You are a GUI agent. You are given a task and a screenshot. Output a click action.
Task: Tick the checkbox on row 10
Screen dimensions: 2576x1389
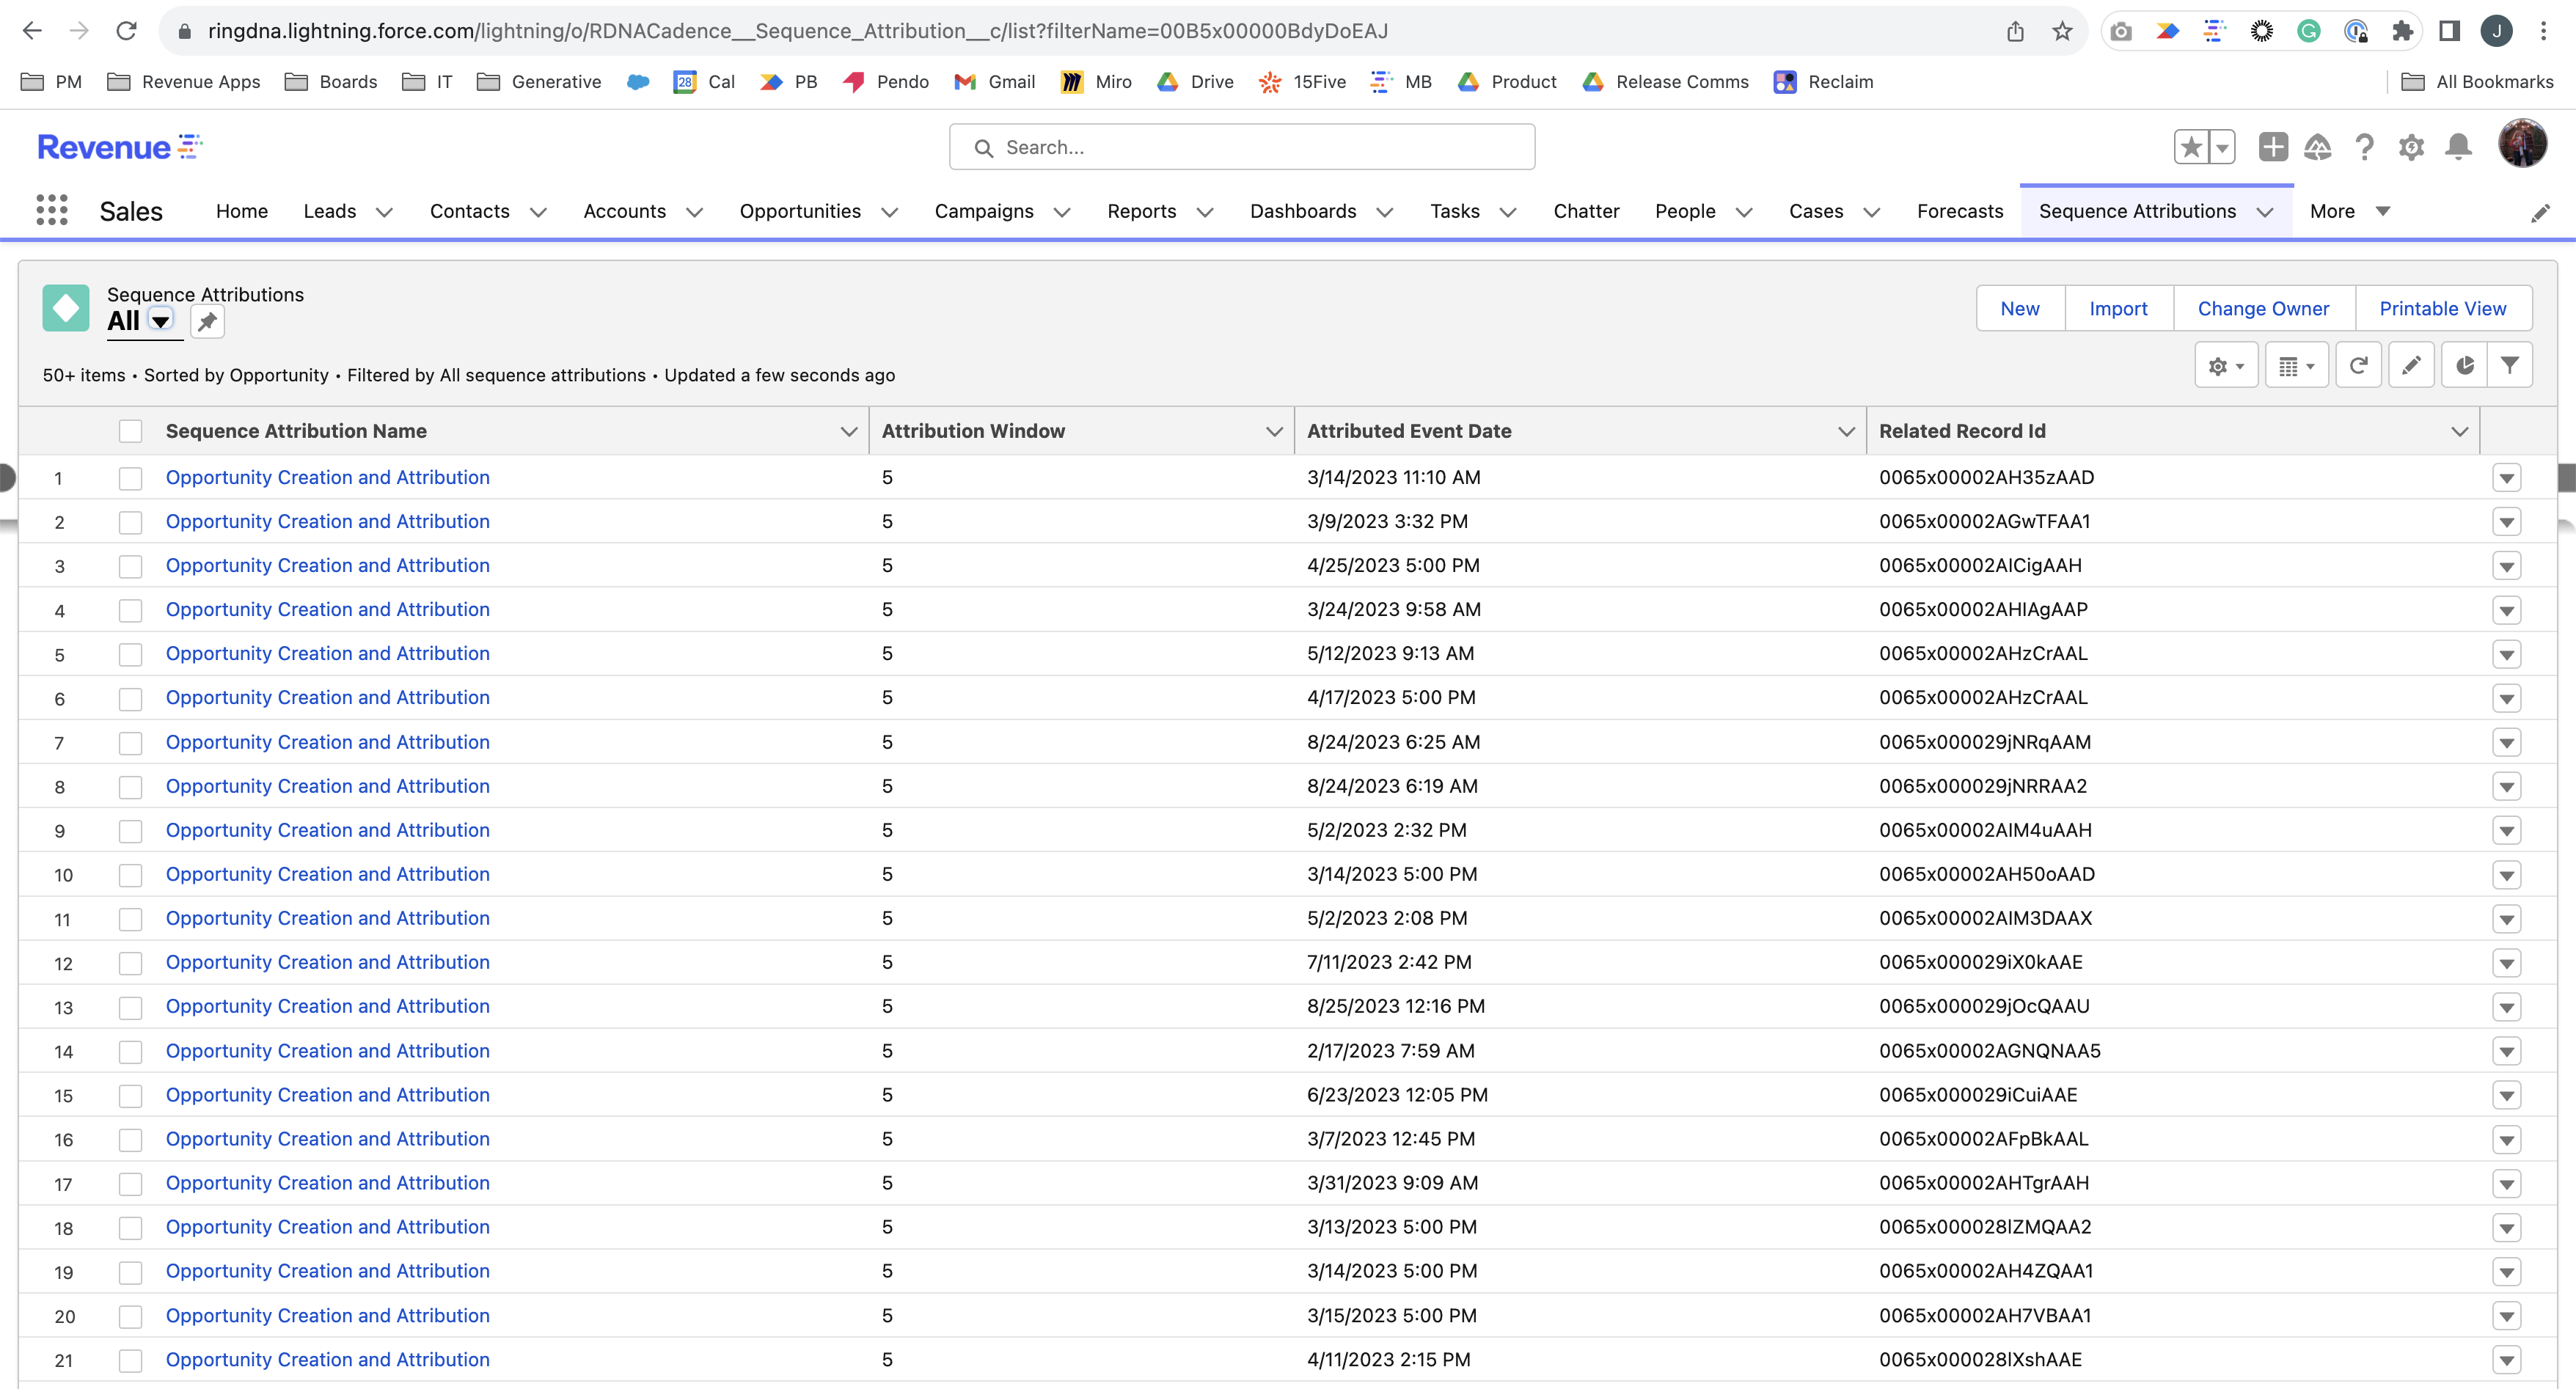pyautogui.click(x=131, y=875)
